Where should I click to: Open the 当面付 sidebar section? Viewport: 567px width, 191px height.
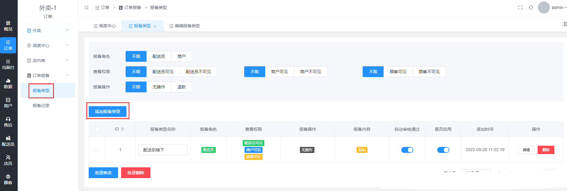[x=8, y=64]
